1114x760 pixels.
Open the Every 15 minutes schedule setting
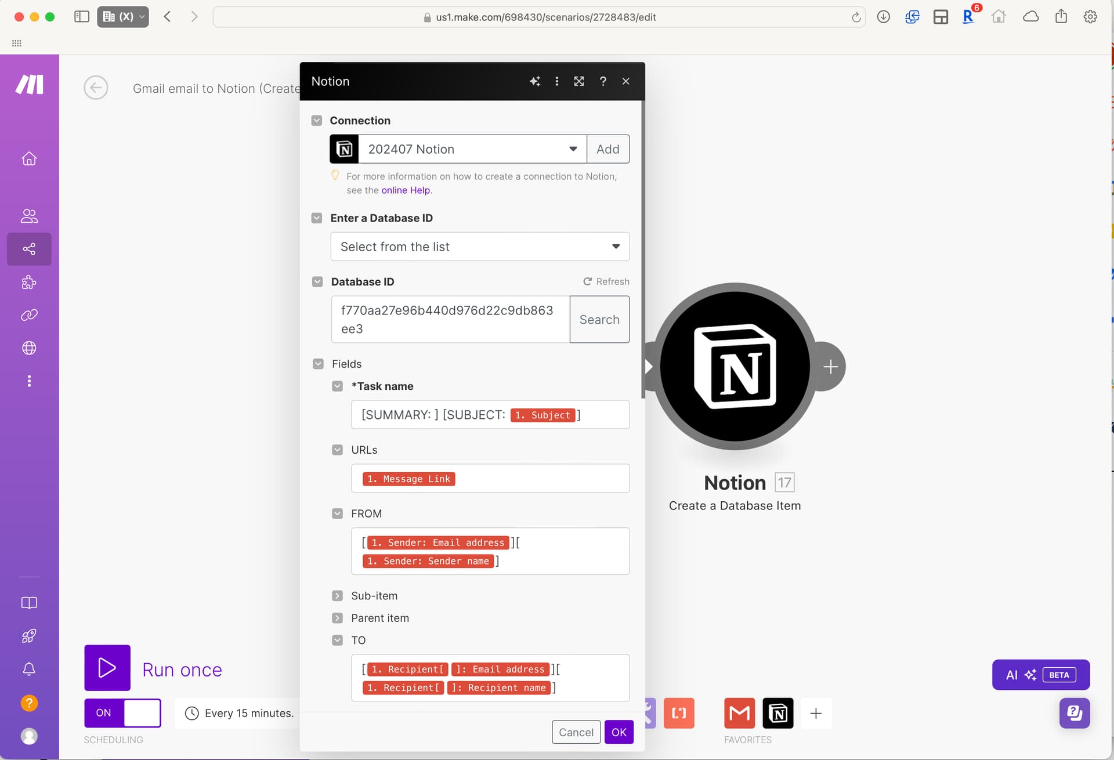[x=240, y=713]
